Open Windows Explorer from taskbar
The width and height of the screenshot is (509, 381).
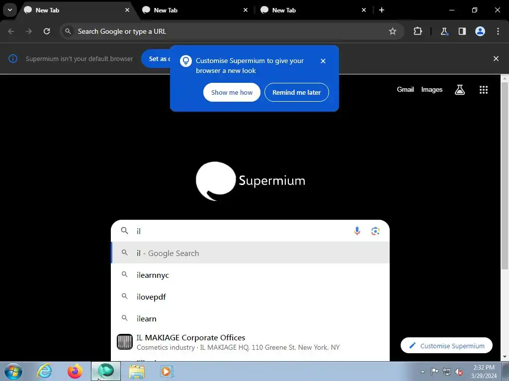[x=137, y=371]
